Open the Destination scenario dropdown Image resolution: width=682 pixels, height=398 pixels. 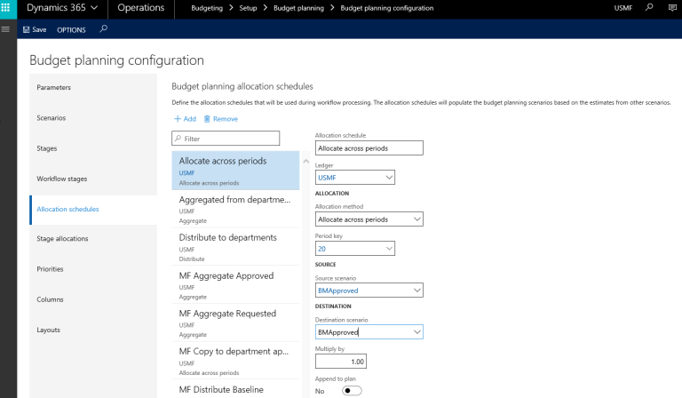point(416,332)
